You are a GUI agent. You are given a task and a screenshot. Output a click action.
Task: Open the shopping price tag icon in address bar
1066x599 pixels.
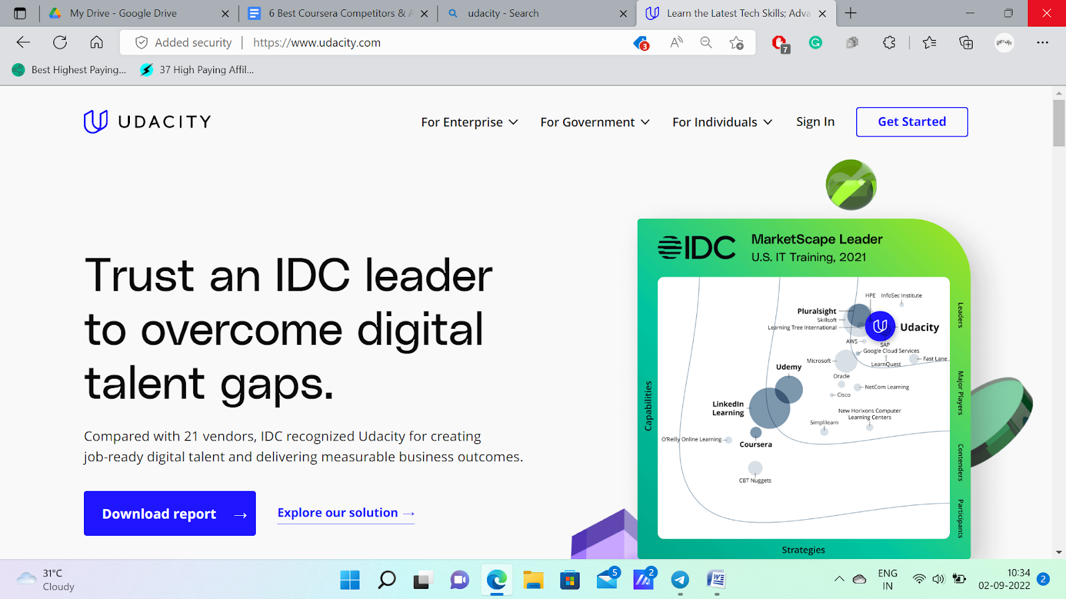[641, 43]
